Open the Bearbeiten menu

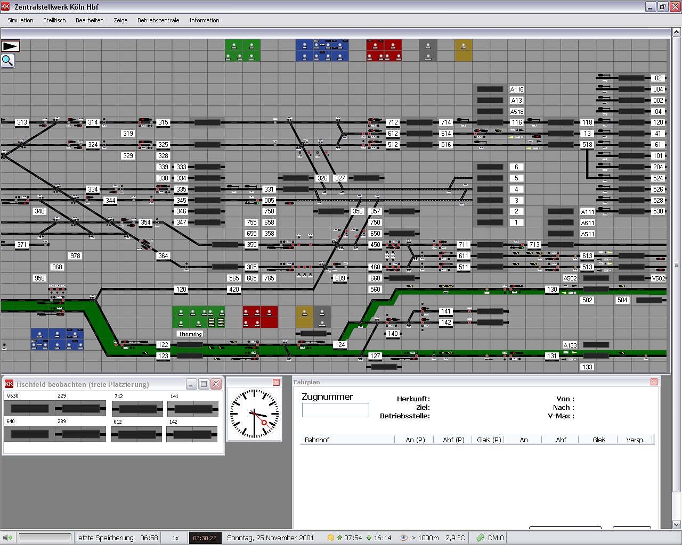pos(90,20)
